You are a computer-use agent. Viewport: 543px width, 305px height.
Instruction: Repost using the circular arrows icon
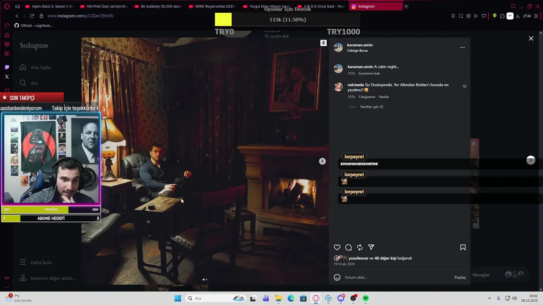tap(360, 247)
